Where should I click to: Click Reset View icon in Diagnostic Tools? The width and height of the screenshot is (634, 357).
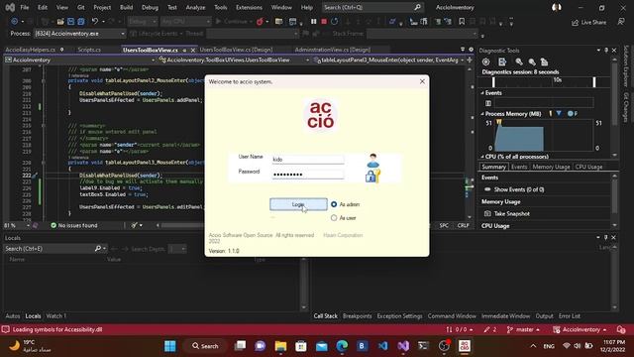(545, 61)
